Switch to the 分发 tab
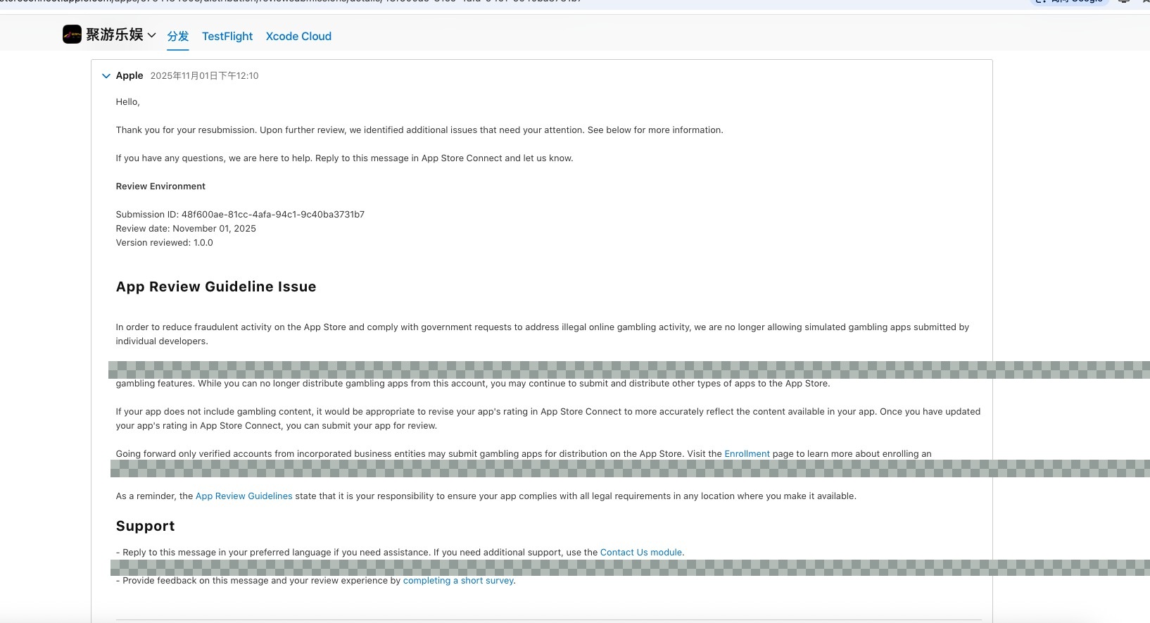The width and height of the screenshot is (1150, 623). tap(178, 36)
